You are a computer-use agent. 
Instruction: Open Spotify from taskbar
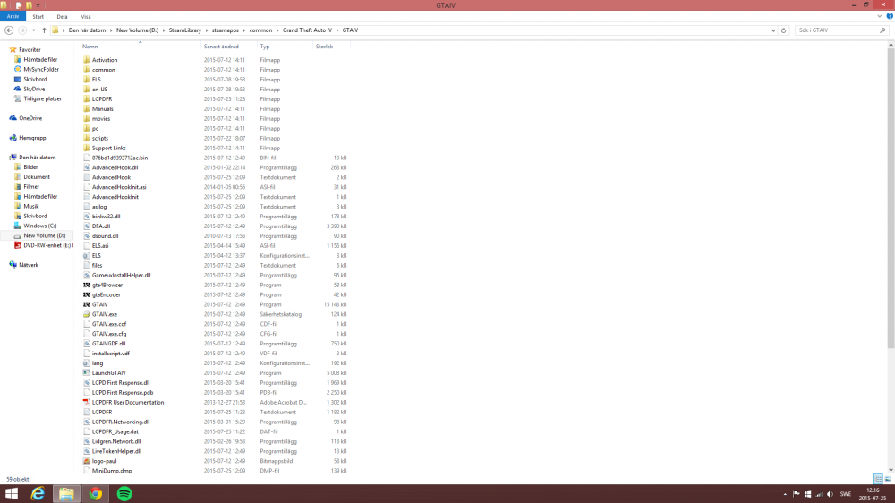coord(124,494)
